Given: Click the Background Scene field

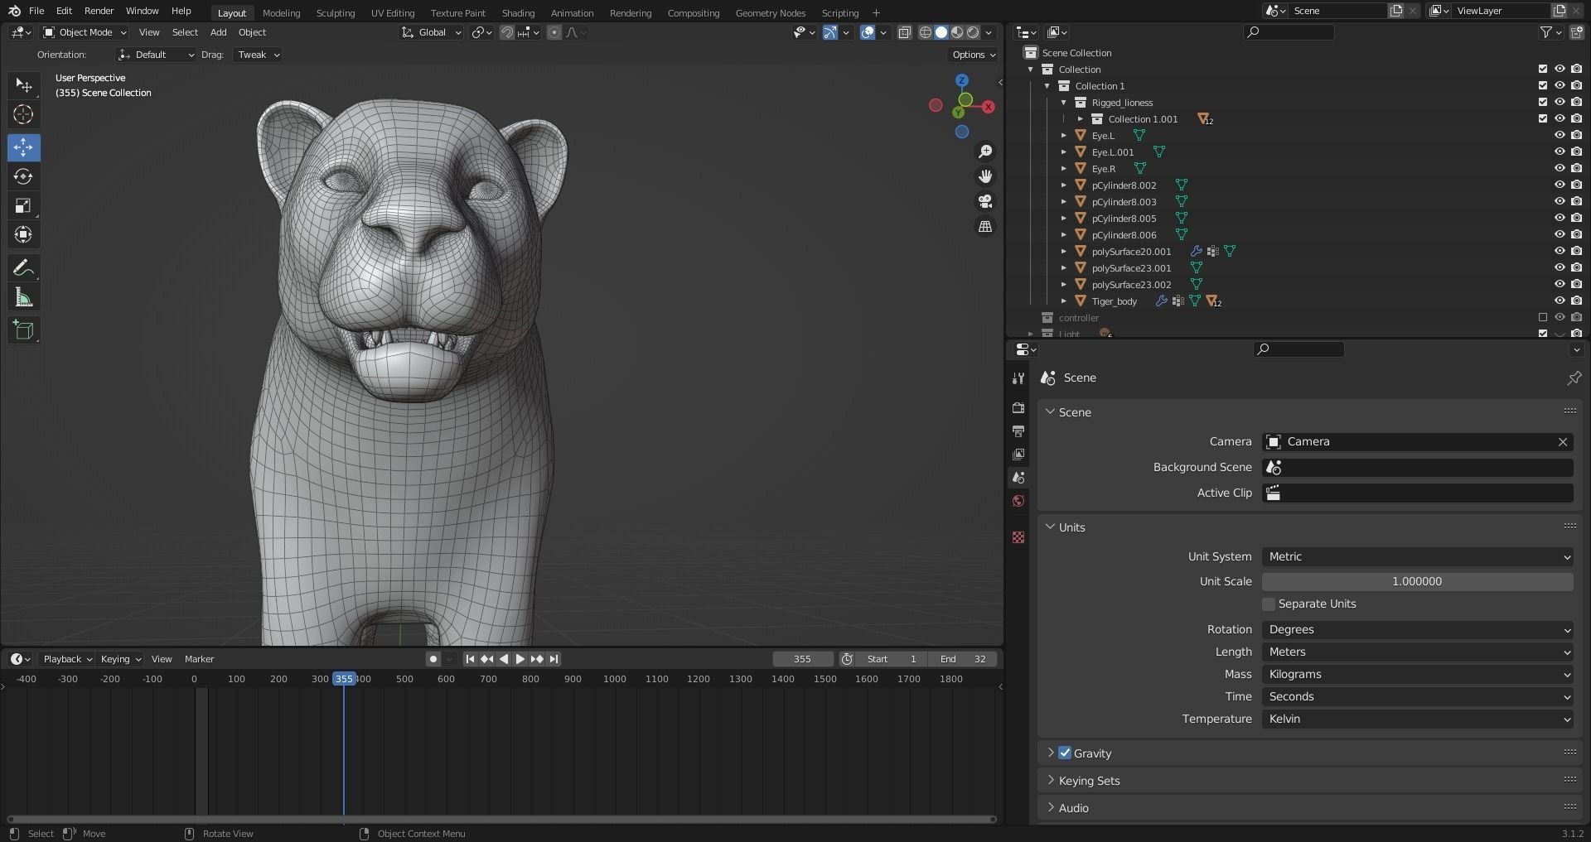Looking at the screenshot, I should [x=1417, y=468].
